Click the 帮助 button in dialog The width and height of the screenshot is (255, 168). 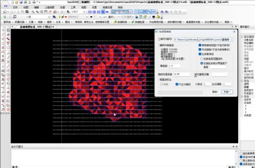coord(215,92)
